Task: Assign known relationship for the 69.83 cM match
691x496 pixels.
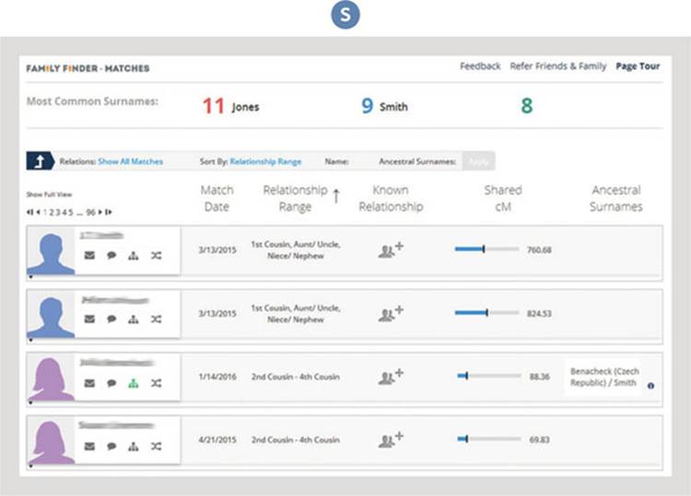Action: click(392, 439)
